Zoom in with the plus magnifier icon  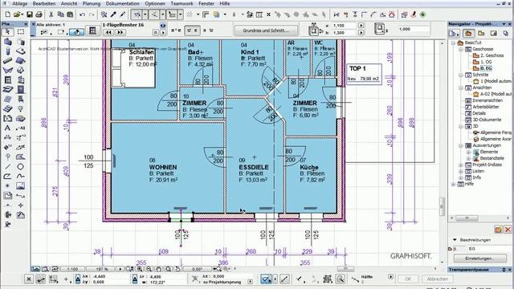tap(140, 269)
